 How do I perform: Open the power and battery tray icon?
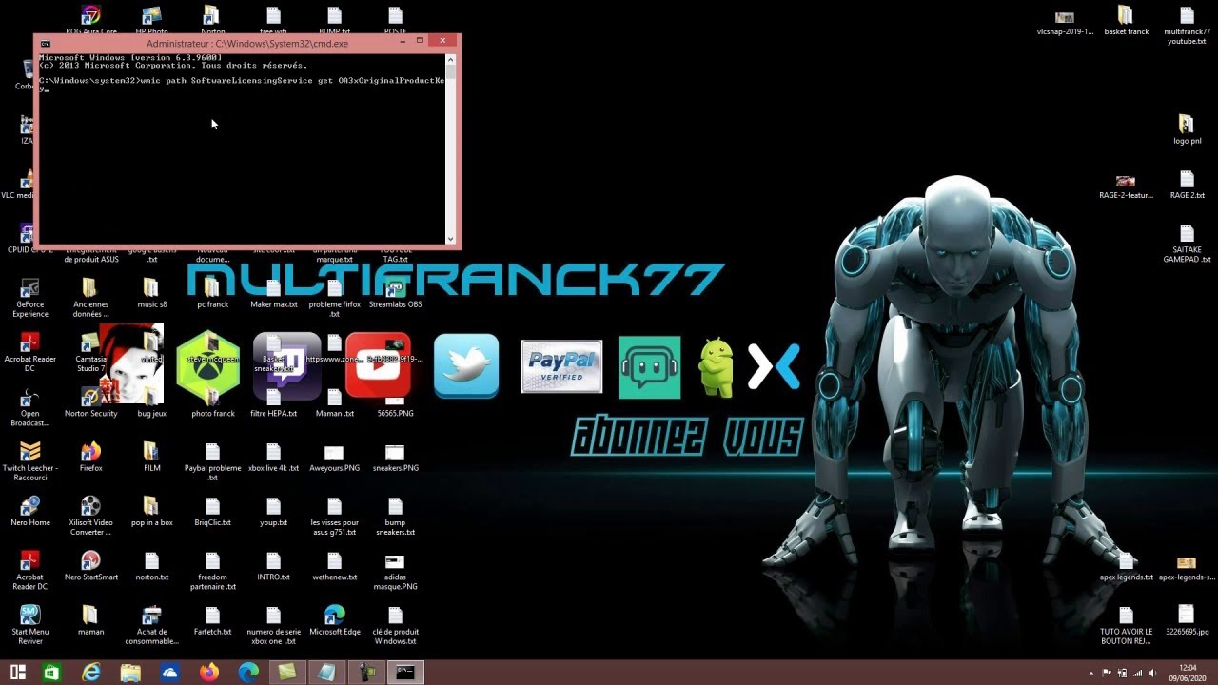[1122, 674]
